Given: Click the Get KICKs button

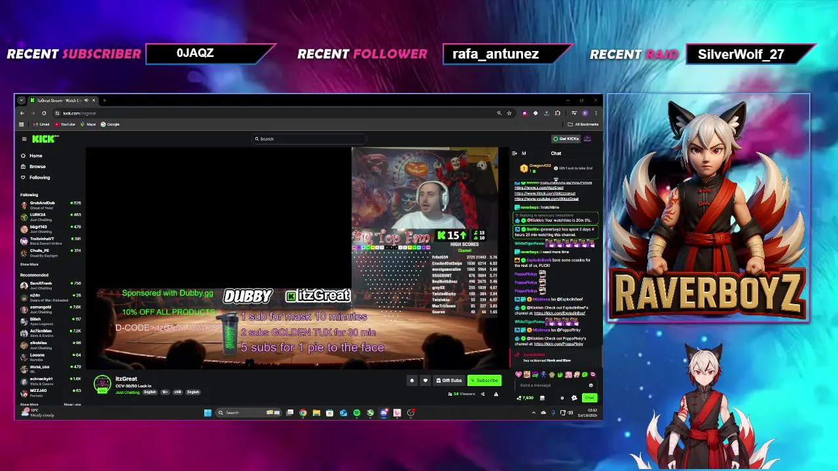Looking at the screenshot, I should tap(566, 139).
